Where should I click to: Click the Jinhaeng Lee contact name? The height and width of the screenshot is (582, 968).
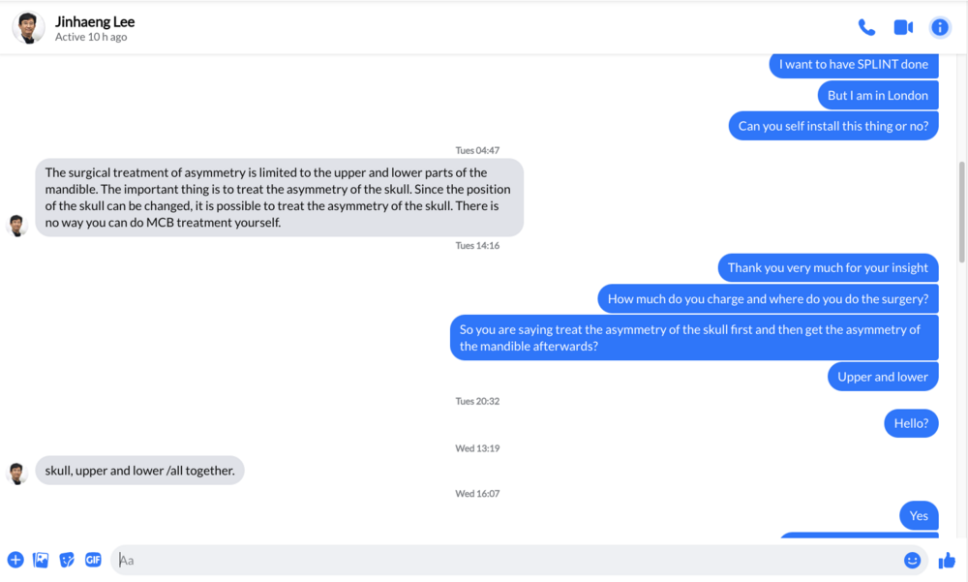tap(95, 21)
